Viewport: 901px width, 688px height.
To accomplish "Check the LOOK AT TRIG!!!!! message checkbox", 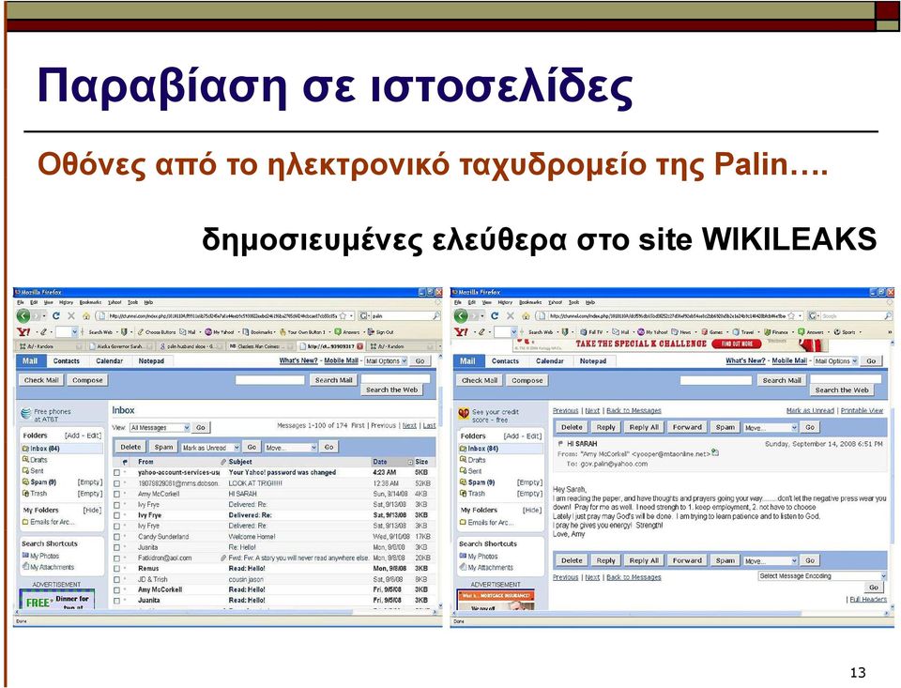I will tap(116, 483).
